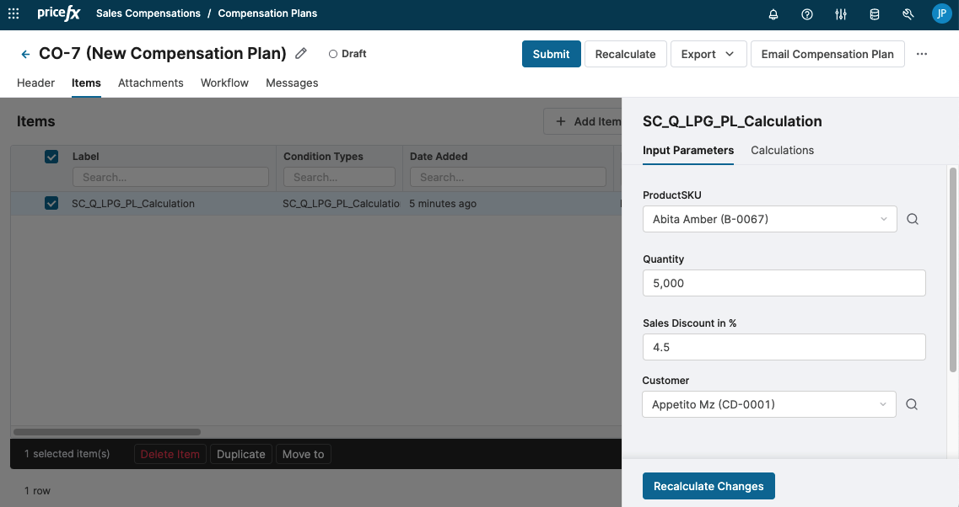Uncheck the SC_Q_LPG_PL_Calculation row checkbox
This screenshot has width=959, height=507.
51,203
